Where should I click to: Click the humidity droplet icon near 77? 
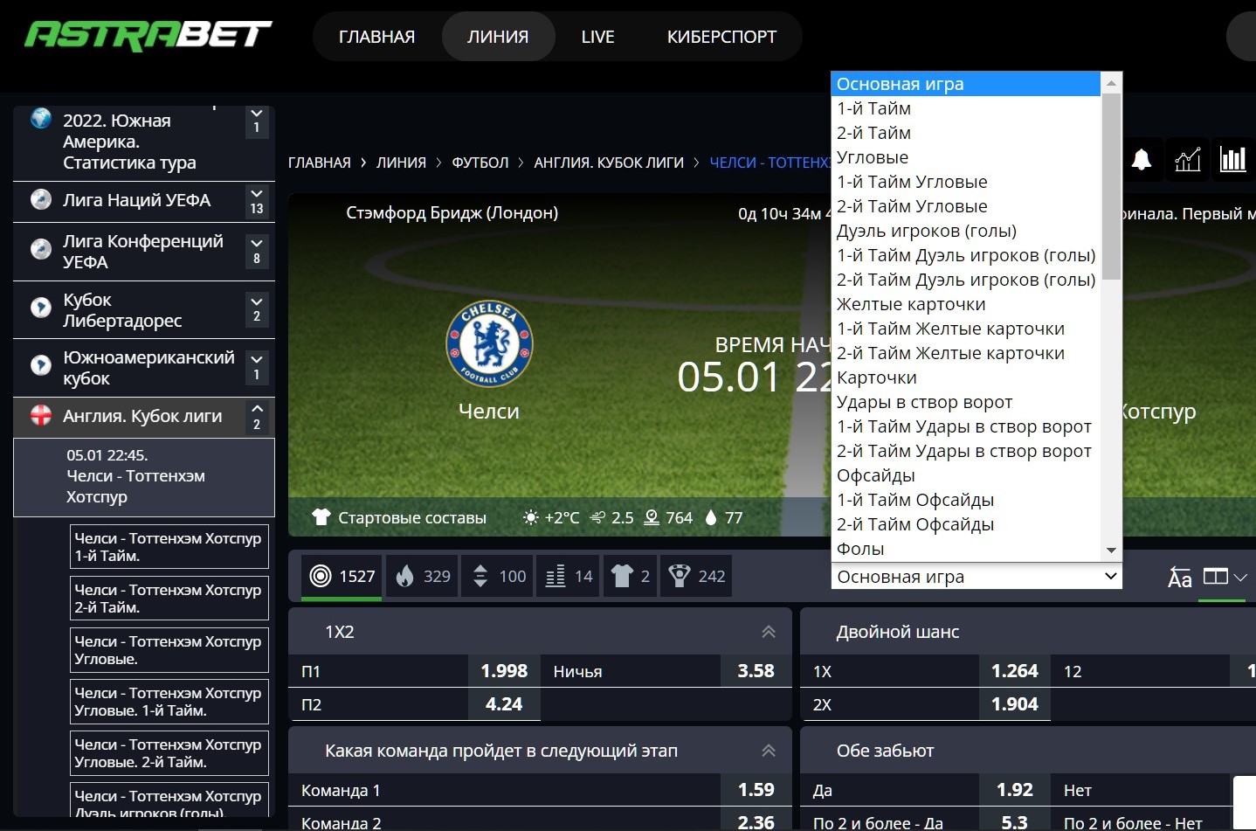click(x=711, y=517)
